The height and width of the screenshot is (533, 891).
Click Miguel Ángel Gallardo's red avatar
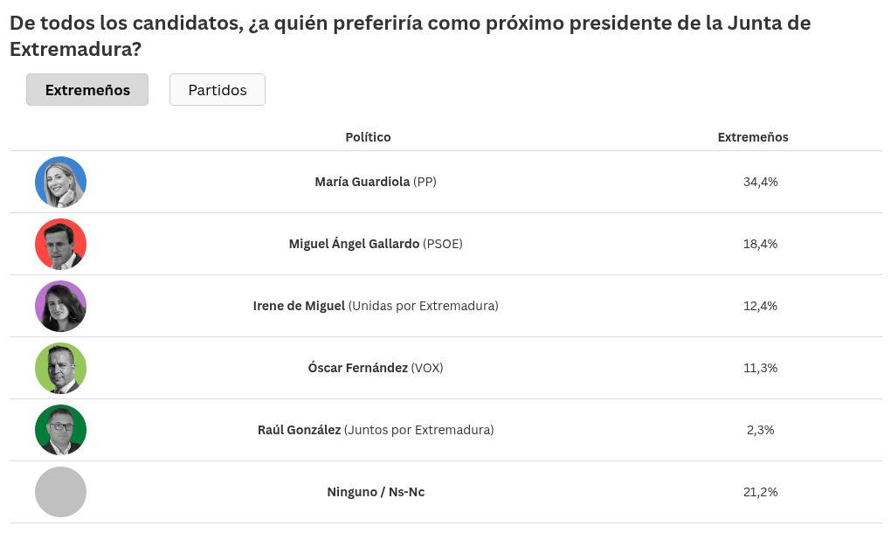click(61, 244)
